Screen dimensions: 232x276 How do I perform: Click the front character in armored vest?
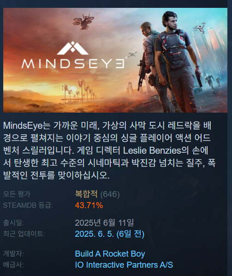tap(178, 61)
